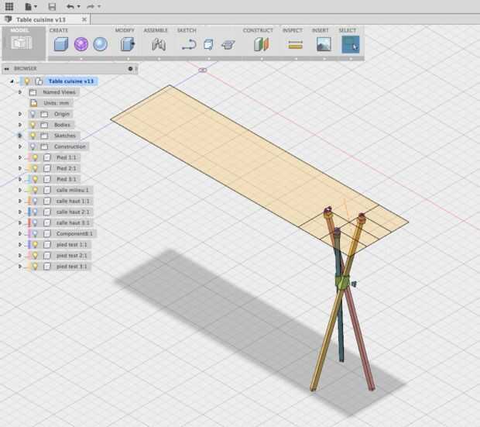The height and width of the screenshot is (427, 480).
Task: Collapse the Table cuisine v13 root node
Action: point(12,81)
